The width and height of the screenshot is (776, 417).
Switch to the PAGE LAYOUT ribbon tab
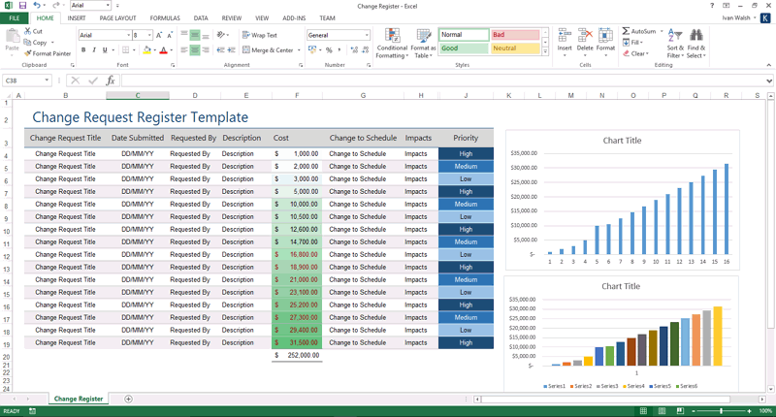click(x=118, y=18)
